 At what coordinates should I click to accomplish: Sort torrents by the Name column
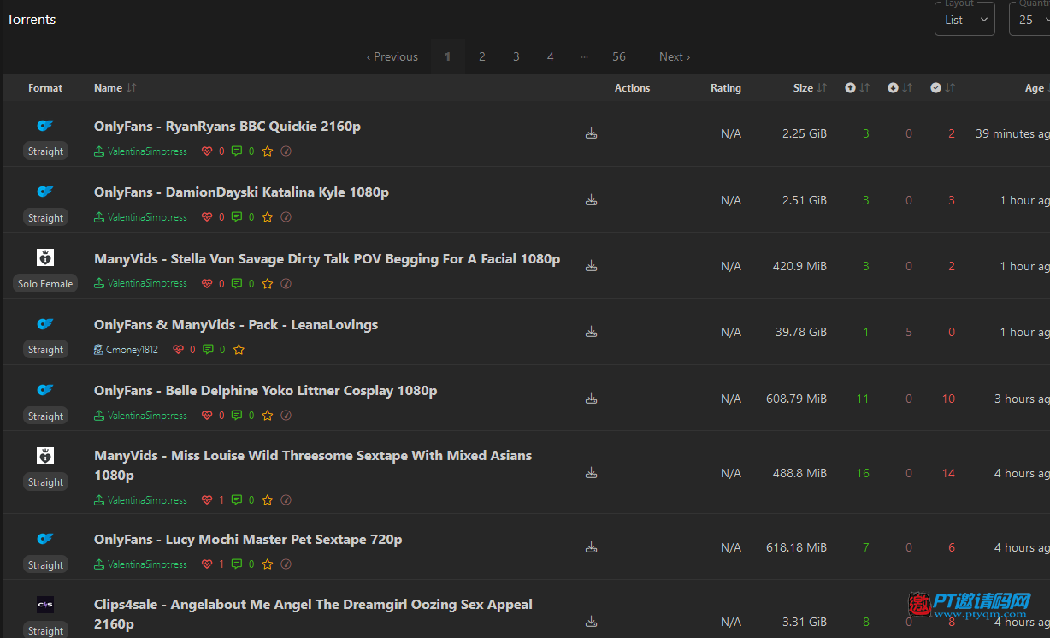115,88
